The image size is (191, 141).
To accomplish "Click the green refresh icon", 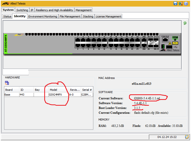I will pos(185,23).
